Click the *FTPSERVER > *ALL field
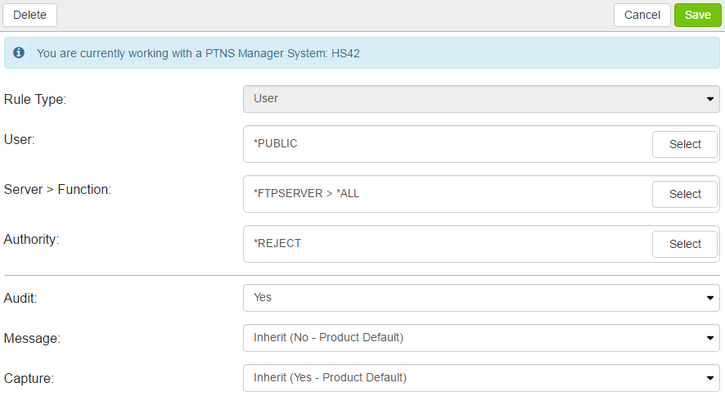Viewport: 725px width, 401px height. tap(446, 194)
